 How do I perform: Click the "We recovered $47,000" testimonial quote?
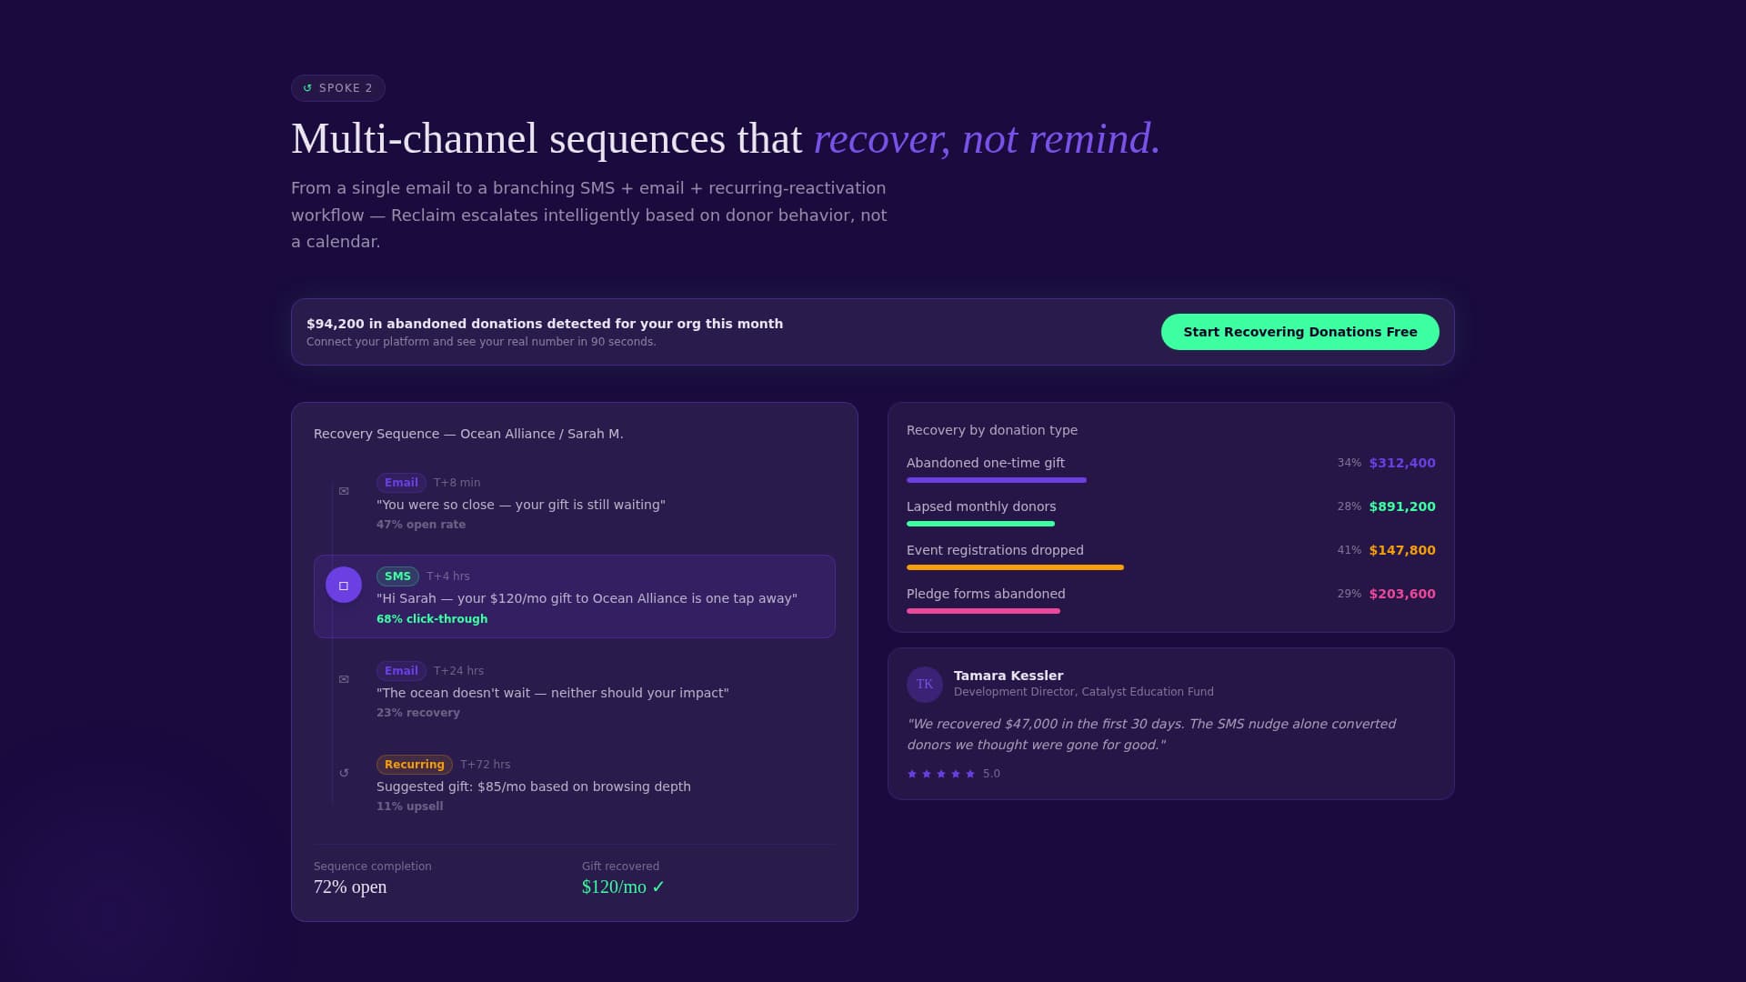click(x=1151, y=734)
